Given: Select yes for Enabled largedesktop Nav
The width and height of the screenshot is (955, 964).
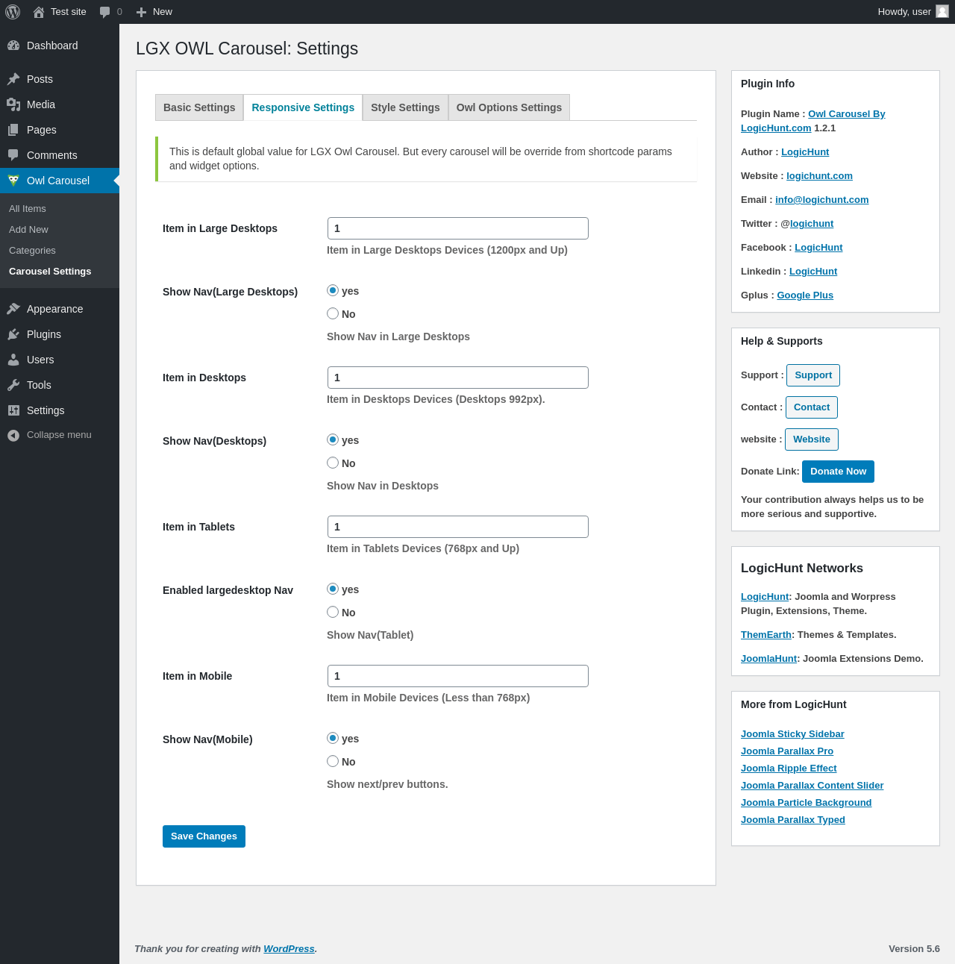Looking at the screenshot, I should 333,589.
